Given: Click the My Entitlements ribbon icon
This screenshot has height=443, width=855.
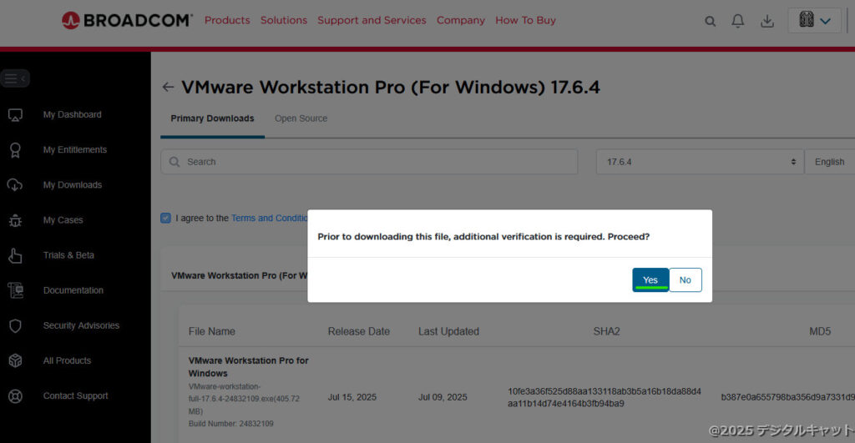Looking at the screenshot, I should coord(15,150).
